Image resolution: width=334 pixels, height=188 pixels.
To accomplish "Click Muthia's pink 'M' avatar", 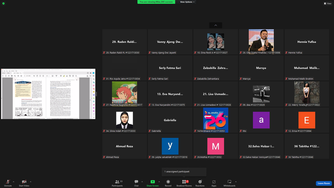I will click(216, 146).
